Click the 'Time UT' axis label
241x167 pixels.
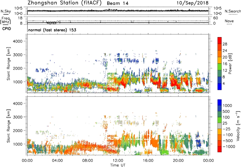tap(118, 165)
